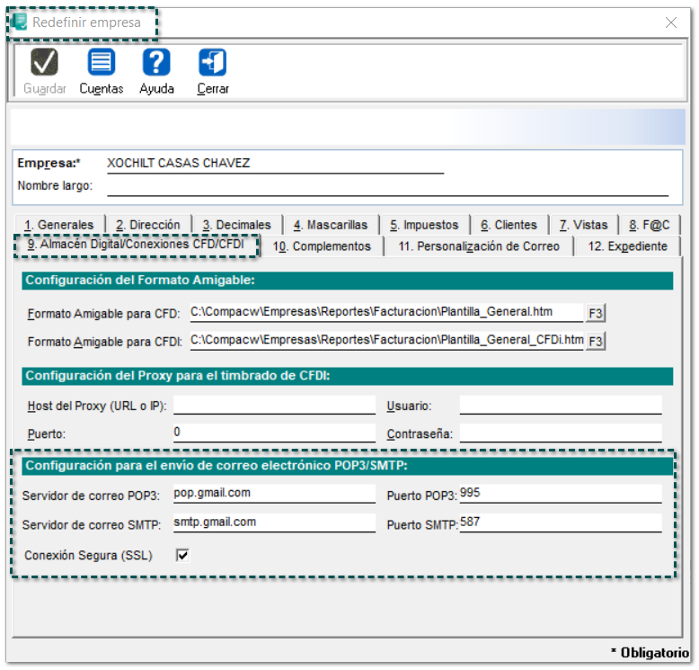Click the Guardar checkmark icon
Image resolution: width=699 pixels, height=670 pixels.
coord(44,63)
